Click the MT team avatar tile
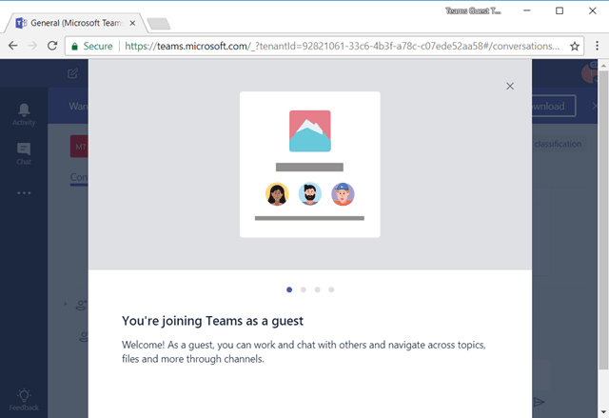 point(79,147)
